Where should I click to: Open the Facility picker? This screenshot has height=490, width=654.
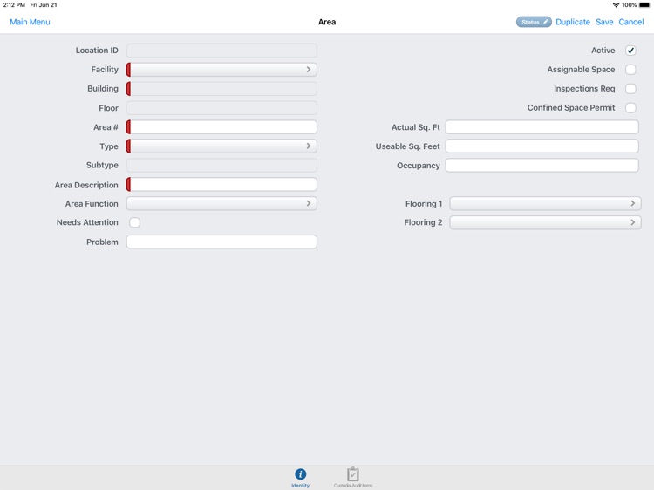[221, 70]
